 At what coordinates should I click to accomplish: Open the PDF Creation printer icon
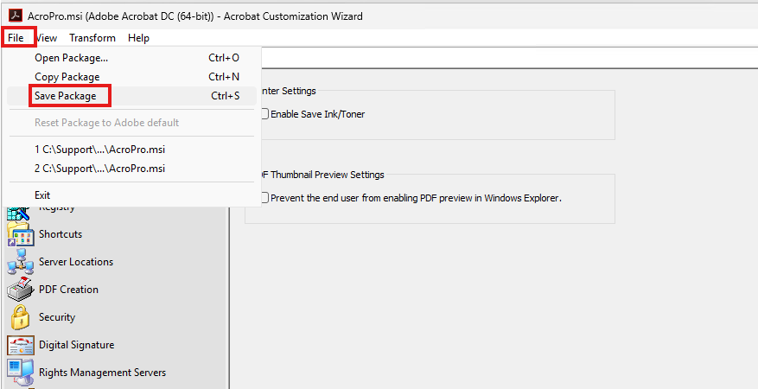tap(20, 290)
